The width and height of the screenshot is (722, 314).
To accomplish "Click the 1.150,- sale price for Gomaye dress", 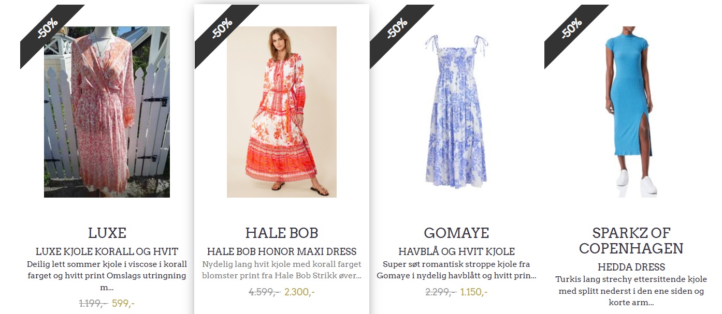I will pos(474,292).
